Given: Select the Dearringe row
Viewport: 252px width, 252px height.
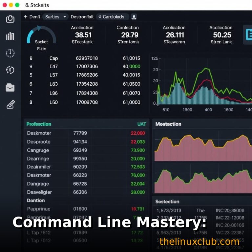Looking at the screenshot, I should click(x=86, y=158).
